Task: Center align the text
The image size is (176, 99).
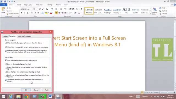Action: coord(59,13)
